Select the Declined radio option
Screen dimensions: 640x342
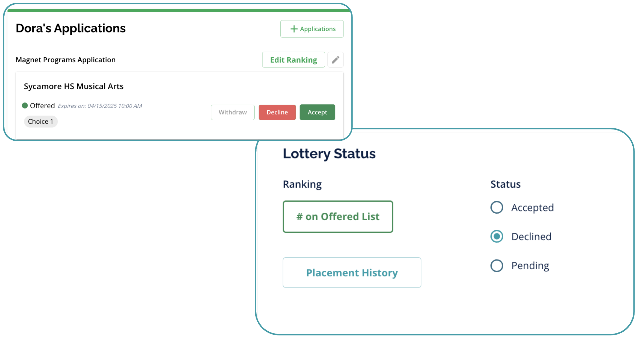coord(497,237)
